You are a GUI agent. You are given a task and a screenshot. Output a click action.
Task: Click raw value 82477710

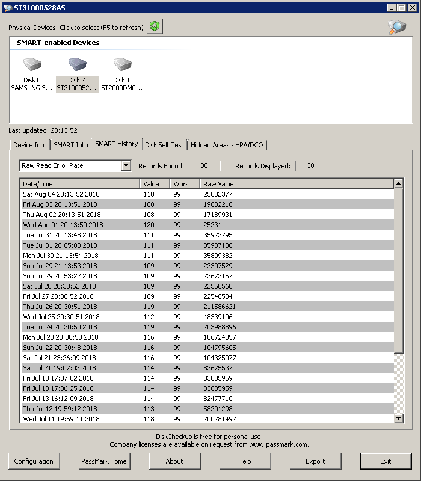pos(218,399)
